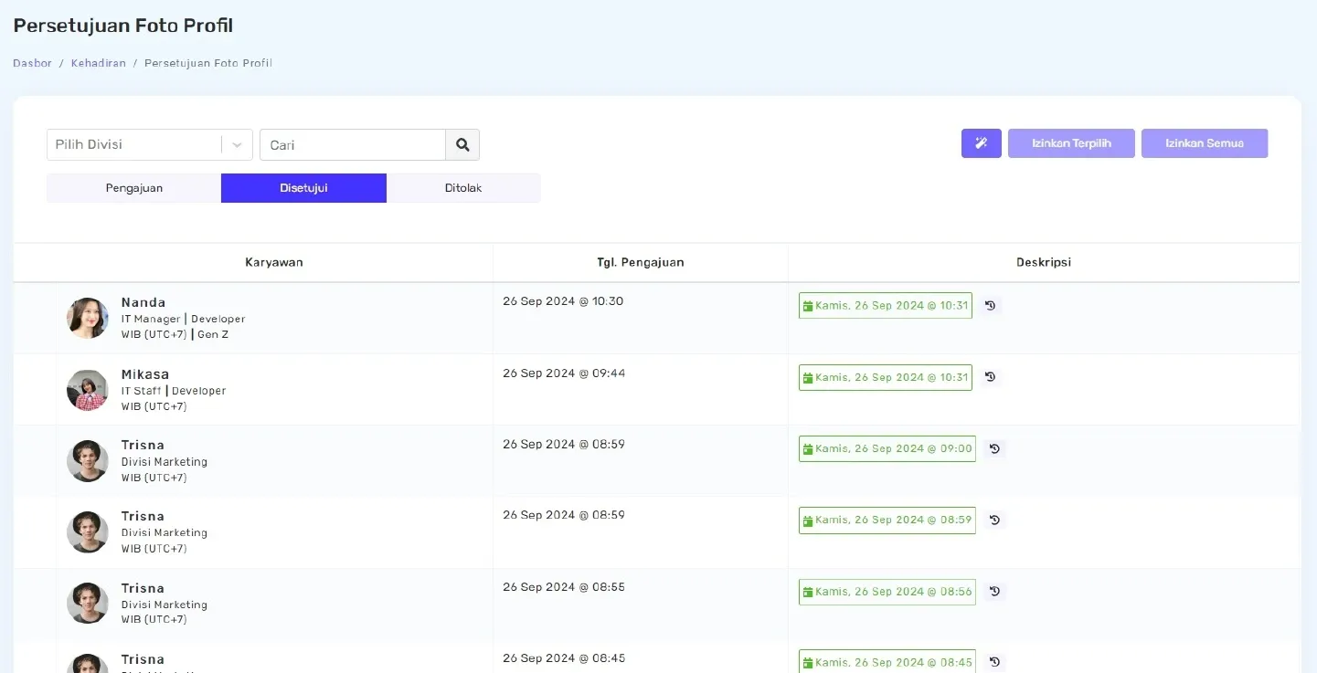Click Trisna's photo in the 08:55 row
The width and height of the screenshot is (1317, 673).
[x=88, y=603]
